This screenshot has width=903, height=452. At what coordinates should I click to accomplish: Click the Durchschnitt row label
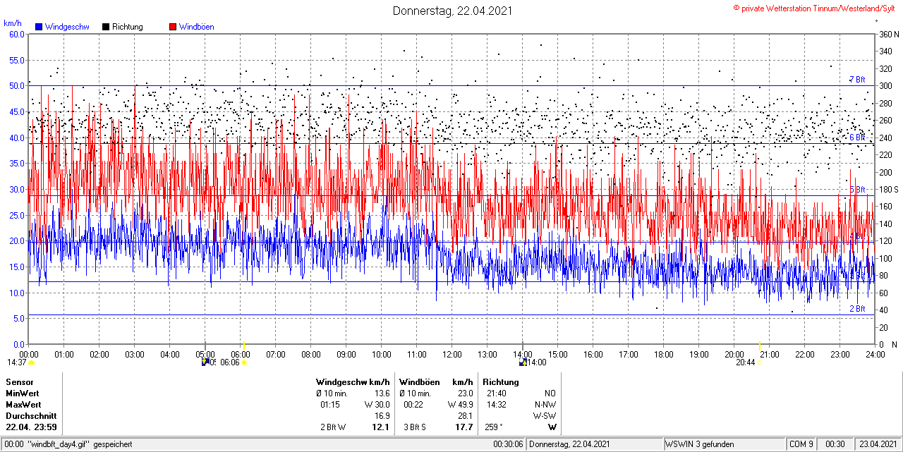(31, 416)
